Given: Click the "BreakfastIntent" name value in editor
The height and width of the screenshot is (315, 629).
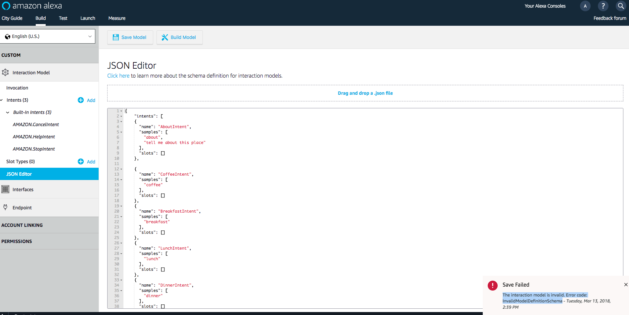Looking at the screenshot, I should click(178, 211).
